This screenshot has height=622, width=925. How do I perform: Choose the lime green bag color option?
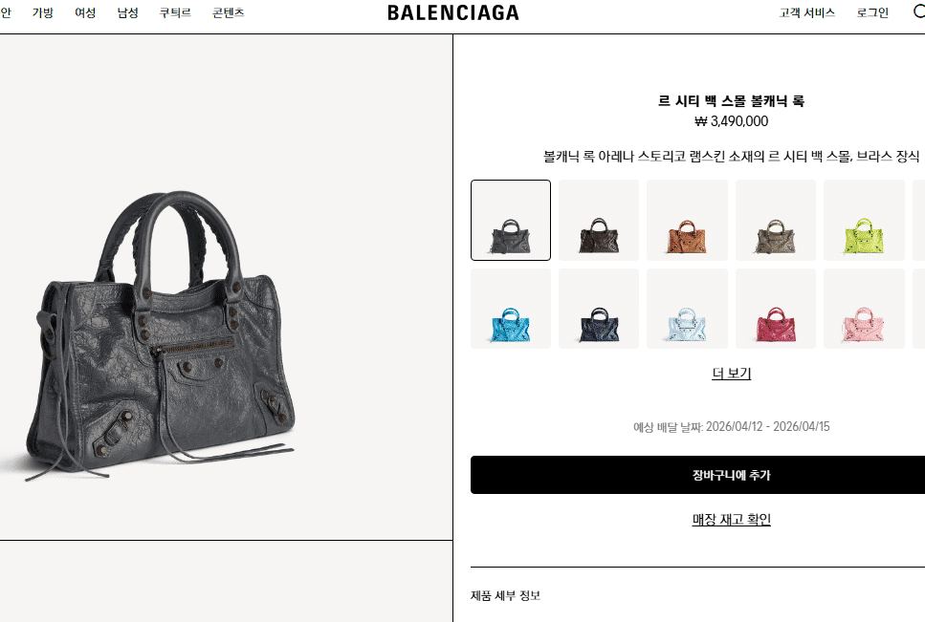pos(864,221)
